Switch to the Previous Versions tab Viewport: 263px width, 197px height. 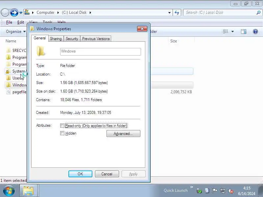point(96,39)
